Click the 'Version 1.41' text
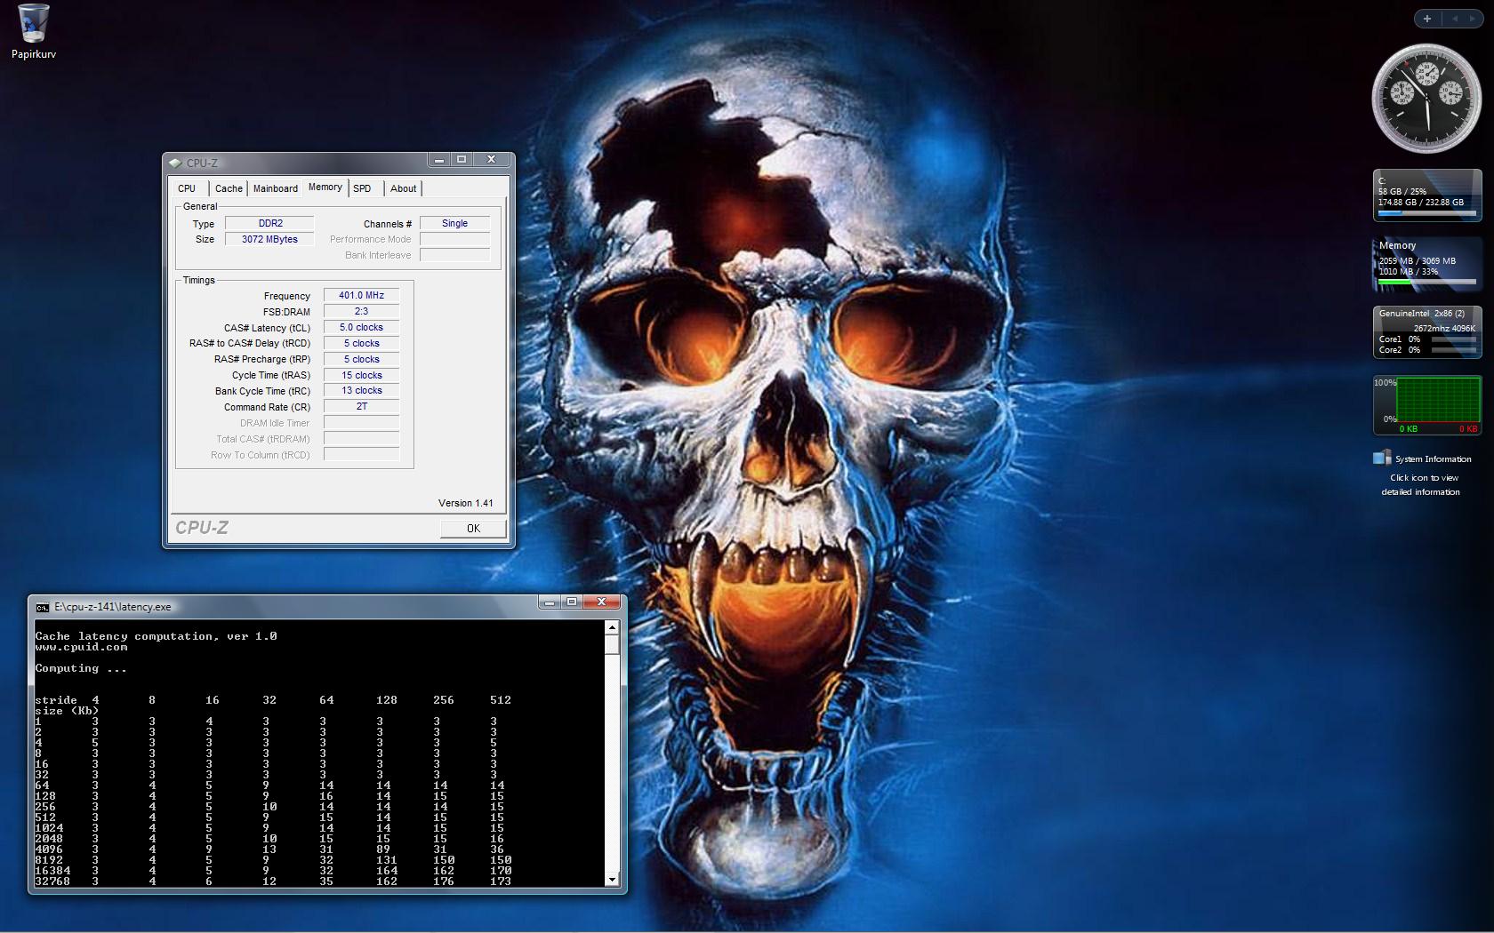 pos(465,503)
